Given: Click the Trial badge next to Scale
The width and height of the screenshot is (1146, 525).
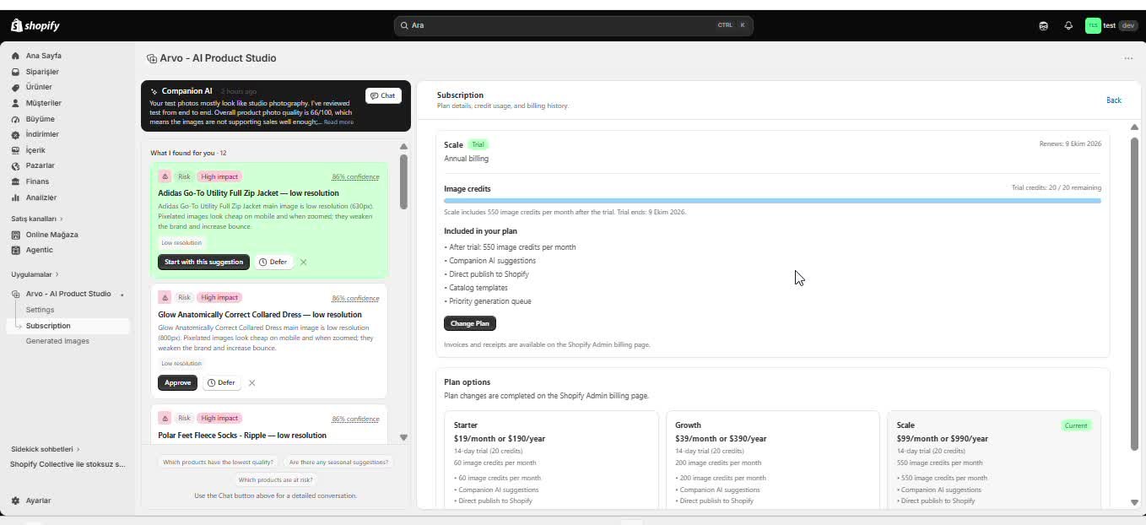Looking at the screenshot, I should coord(478,144).
